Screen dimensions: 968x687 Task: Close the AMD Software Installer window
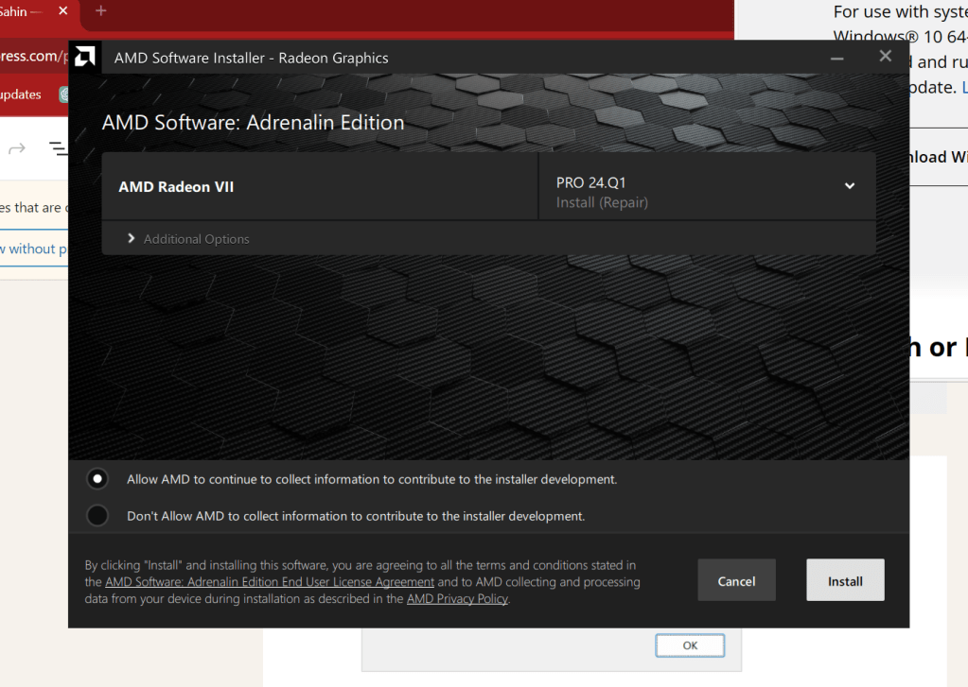[886, 56]
